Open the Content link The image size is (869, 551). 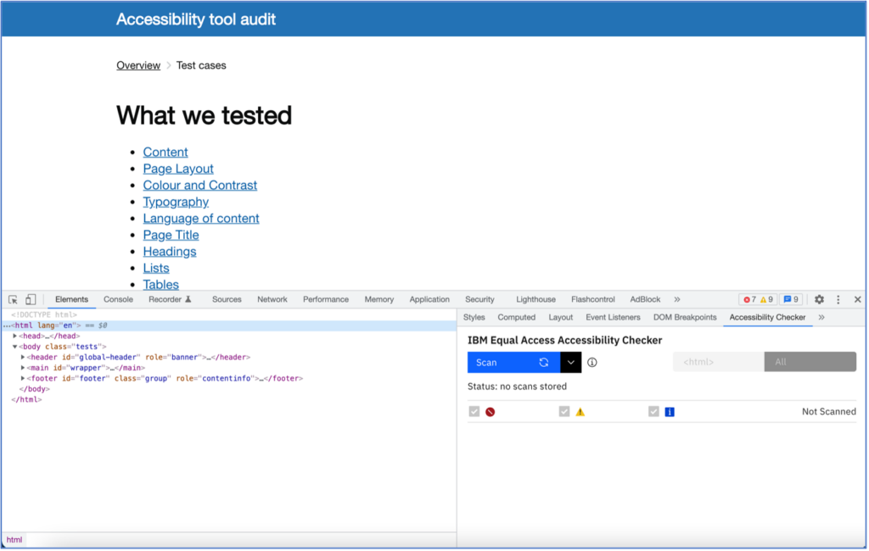(x=165, y=153)
